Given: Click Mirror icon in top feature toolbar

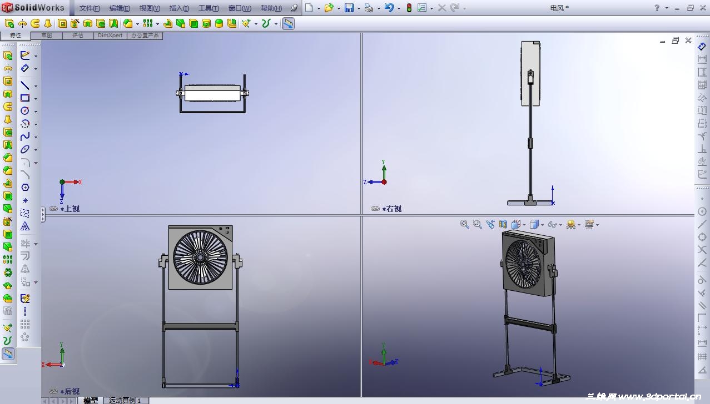Looking at the screenshot, I should pos(232,23).
